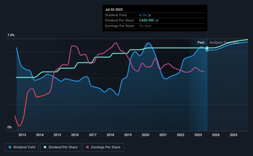Screen dimensions: 253x156
Task: Click the blue data point marker at Jul 2023
Action: click(207, 50)
